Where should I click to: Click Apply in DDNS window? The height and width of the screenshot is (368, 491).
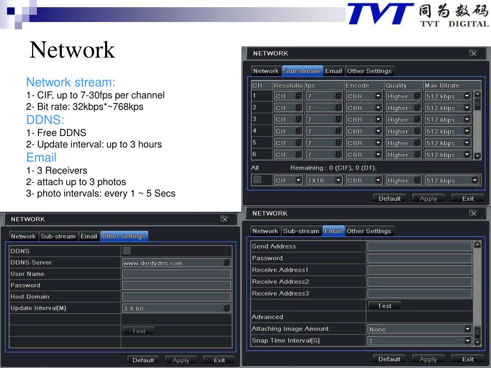click(x=181, y=360)
